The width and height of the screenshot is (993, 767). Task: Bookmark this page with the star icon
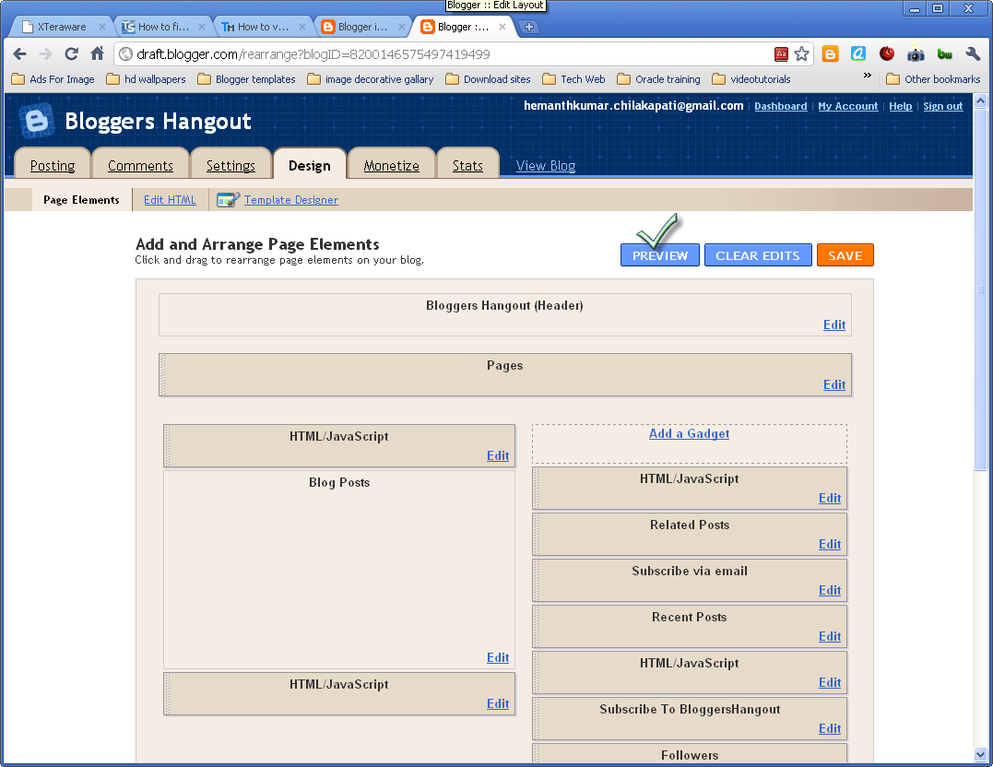tap(802, 53)
